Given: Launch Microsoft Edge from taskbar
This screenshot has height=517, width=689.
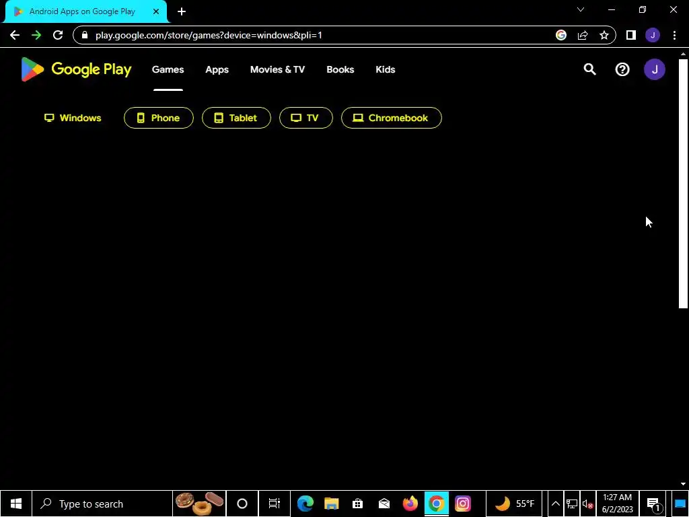Looking at the screenshot, I should point(305,504).
